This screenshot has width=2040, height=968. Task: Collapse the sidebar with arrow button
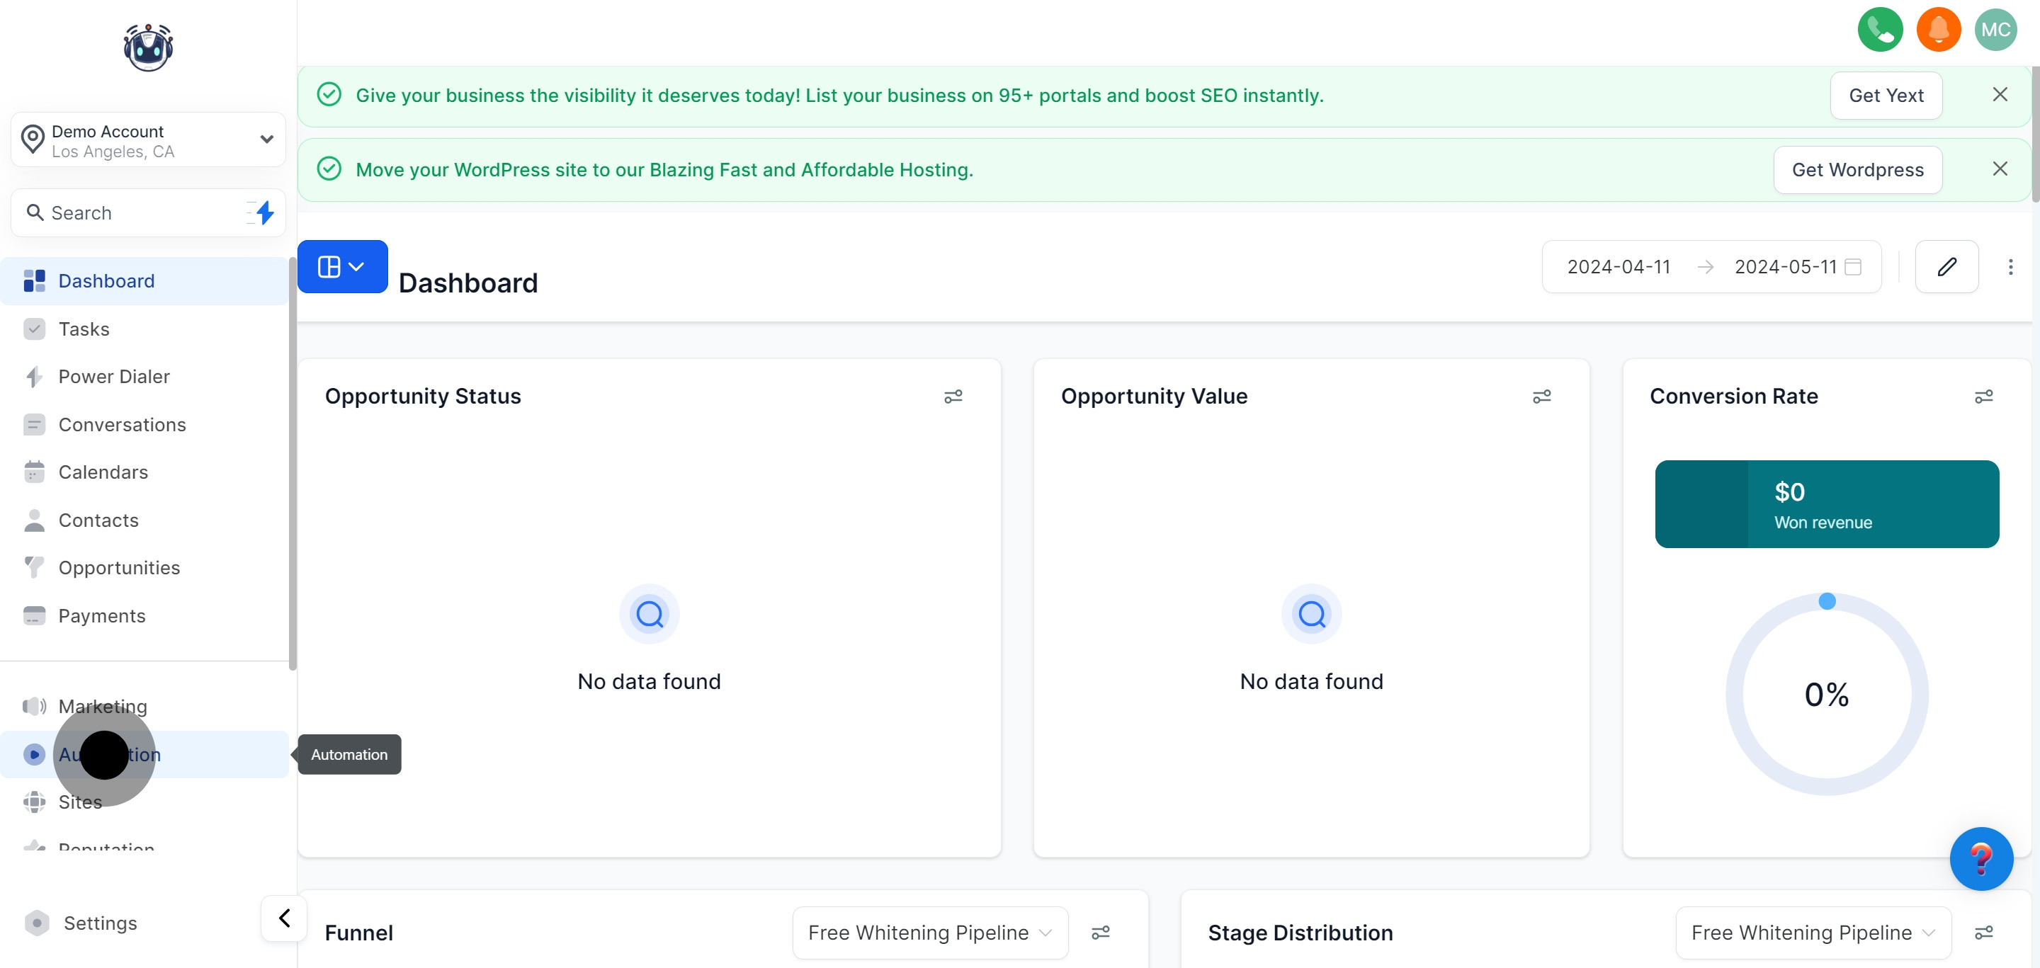284,917
